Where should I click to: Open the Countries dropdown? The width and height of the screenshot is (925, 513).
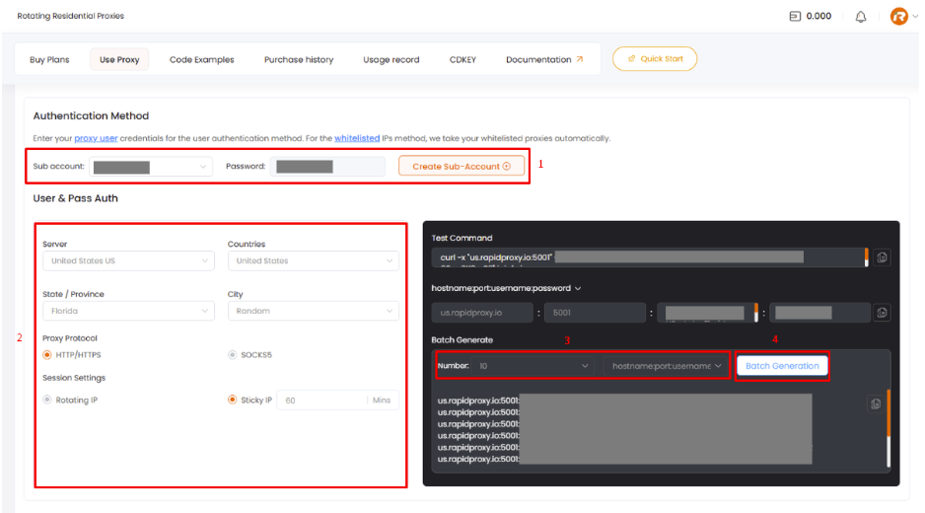[x=314, y=260]
